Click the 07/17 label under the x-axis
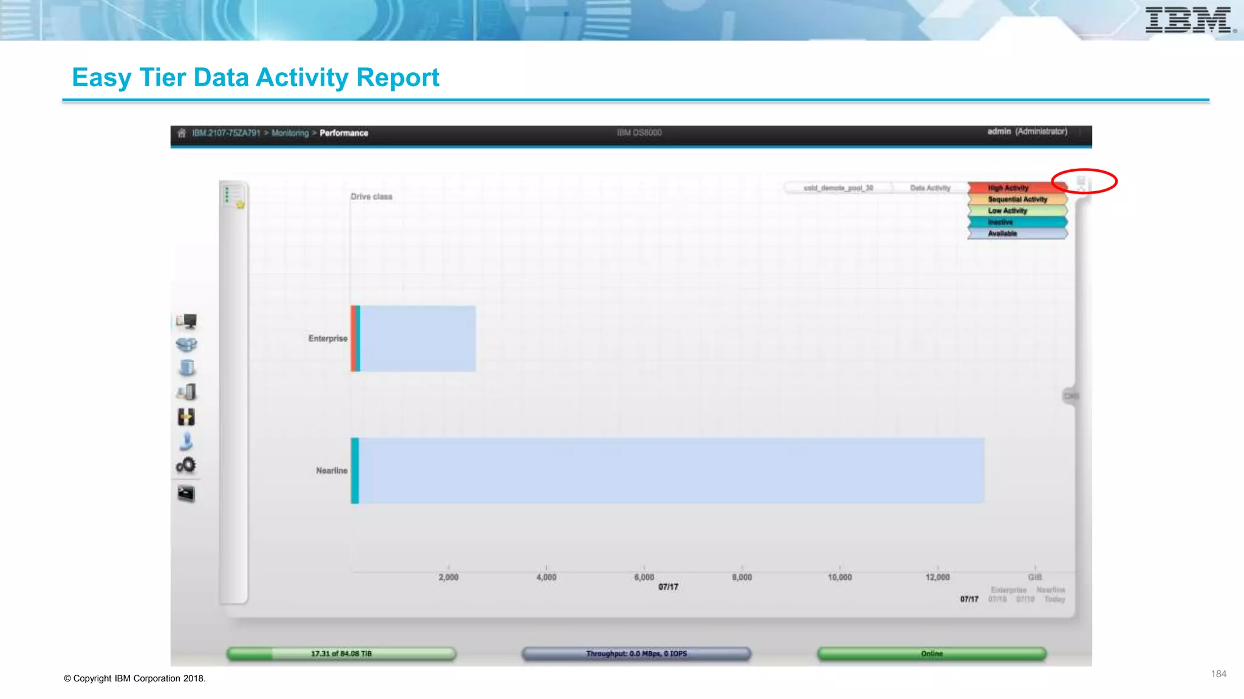Viewport: 1244px width, 699px height. tap(668, 587)
